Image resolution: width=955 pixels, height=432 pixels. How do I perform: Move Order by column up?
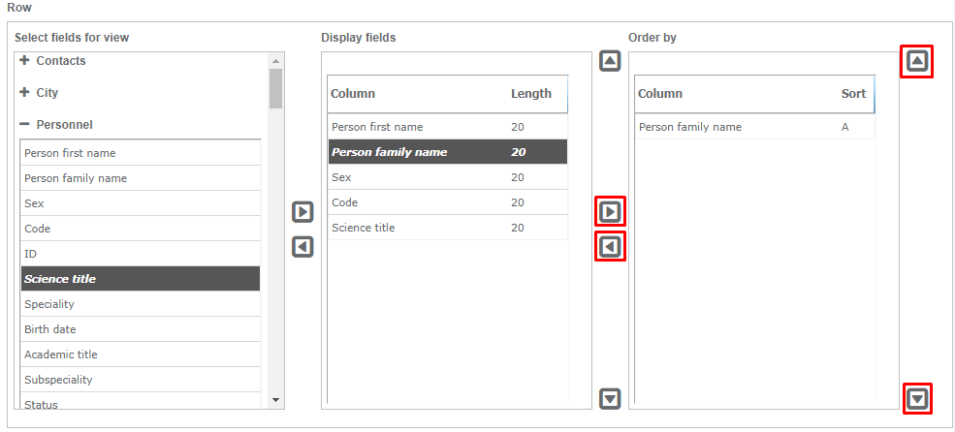(x=917, y=62)
